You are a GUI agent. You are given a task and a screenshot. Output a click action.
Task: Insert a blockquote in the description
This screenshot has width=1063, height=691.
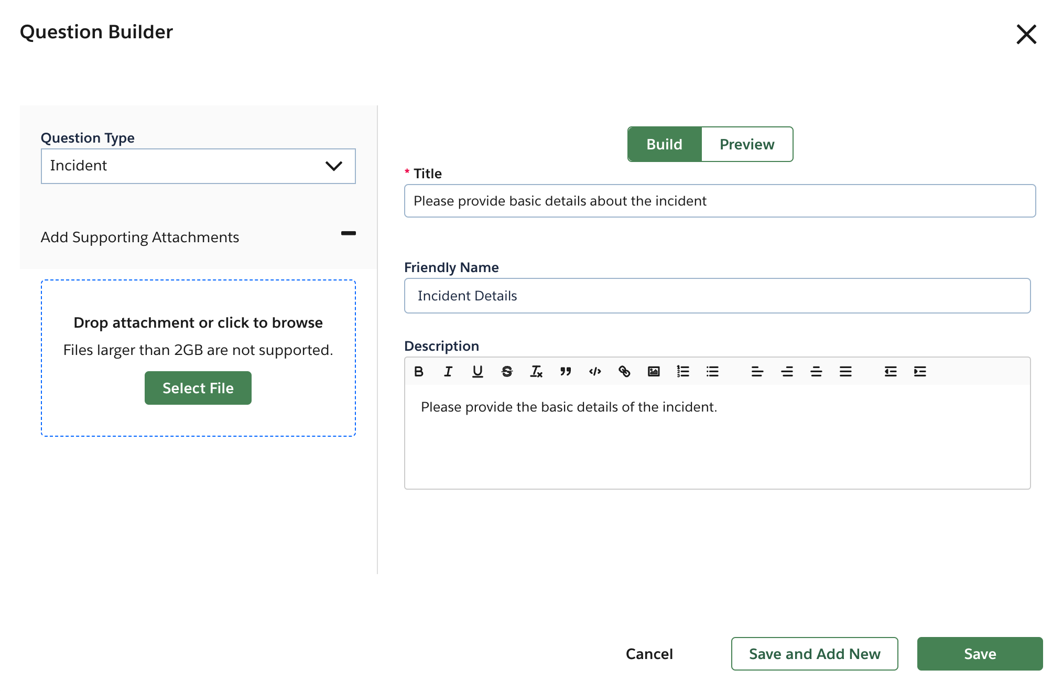566,372
